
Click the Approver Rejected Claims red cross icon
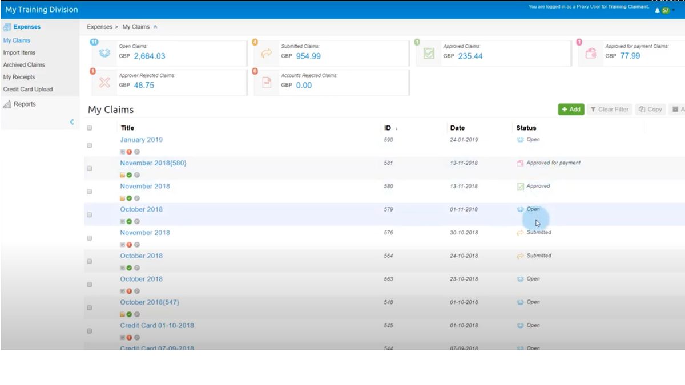click(104, 82)
